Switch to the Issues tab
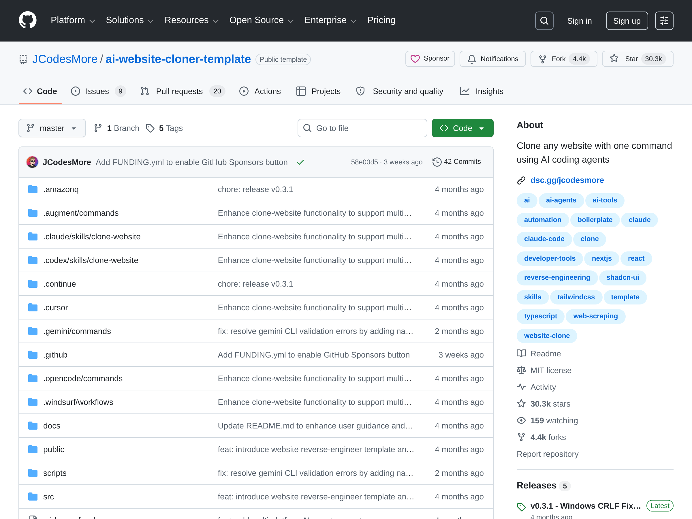The image size is (692, 519). pos(98,91)
